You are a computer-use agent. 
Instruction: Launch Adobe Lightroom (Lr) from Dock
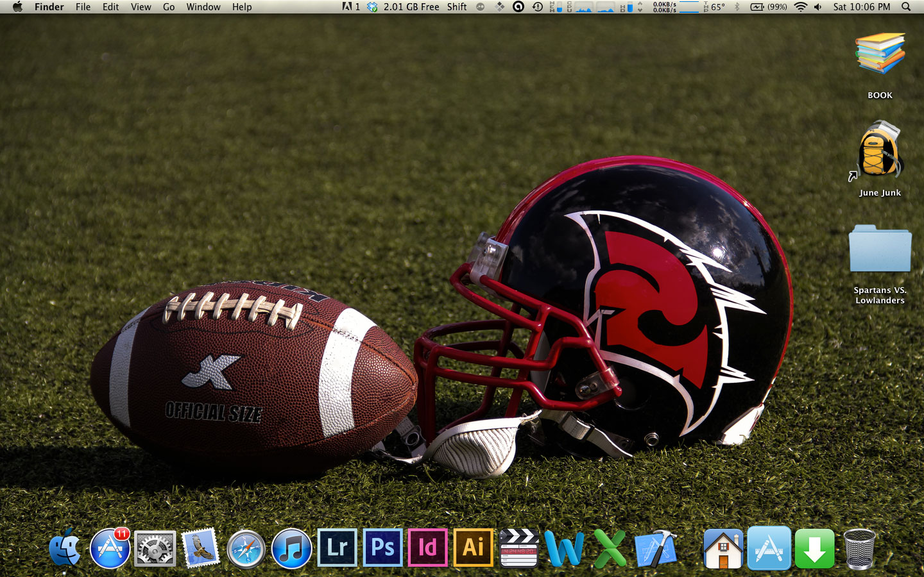(x=338, y=548)
